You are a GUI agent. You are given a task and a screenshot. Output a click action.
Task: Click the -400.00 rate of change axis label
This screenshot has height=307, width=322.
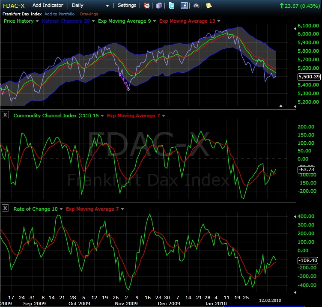click(307, 285)
